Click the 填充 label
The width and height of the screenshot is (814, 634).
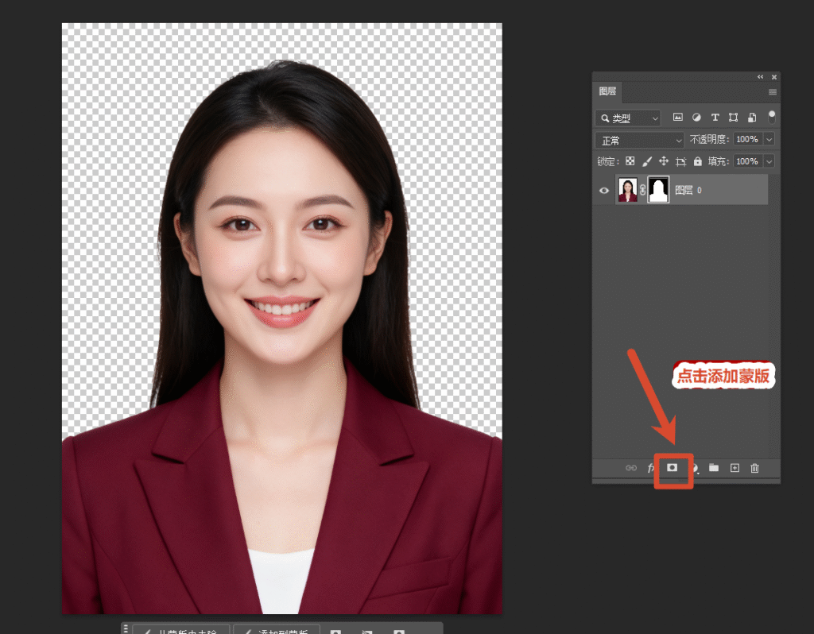coord(719,161)
